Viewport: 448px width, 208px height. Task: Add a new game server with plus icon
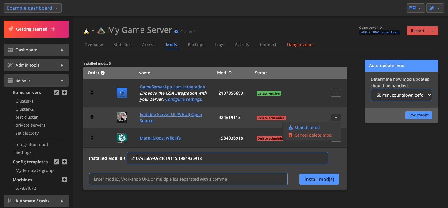tap(64, 92)
